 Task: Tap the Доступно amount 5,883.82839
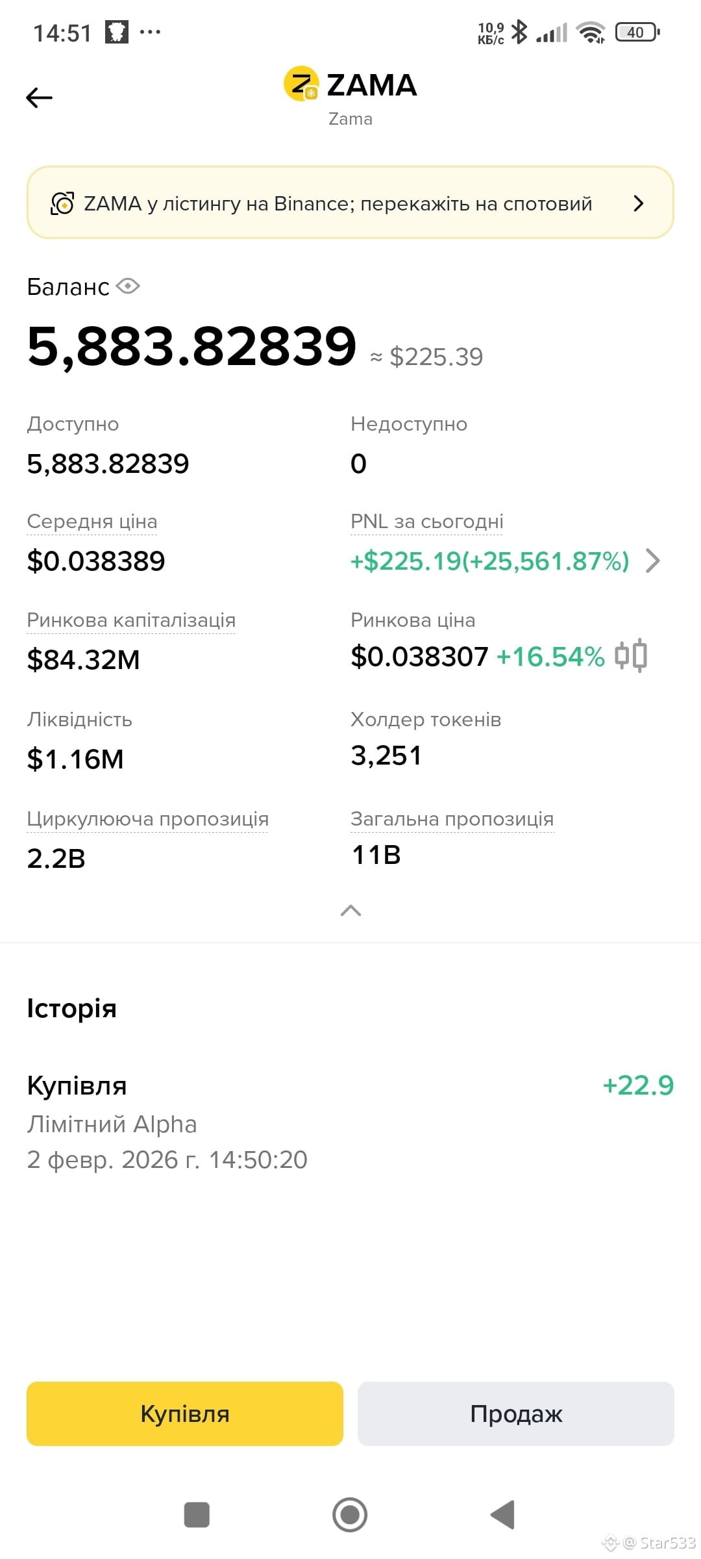click(108, 464)
